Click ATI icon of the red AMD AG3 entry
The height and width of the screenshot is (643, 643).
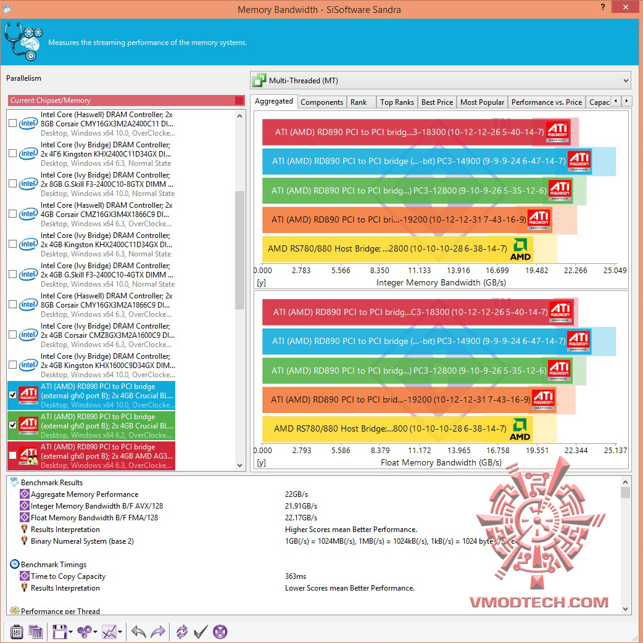pos(28,456)
